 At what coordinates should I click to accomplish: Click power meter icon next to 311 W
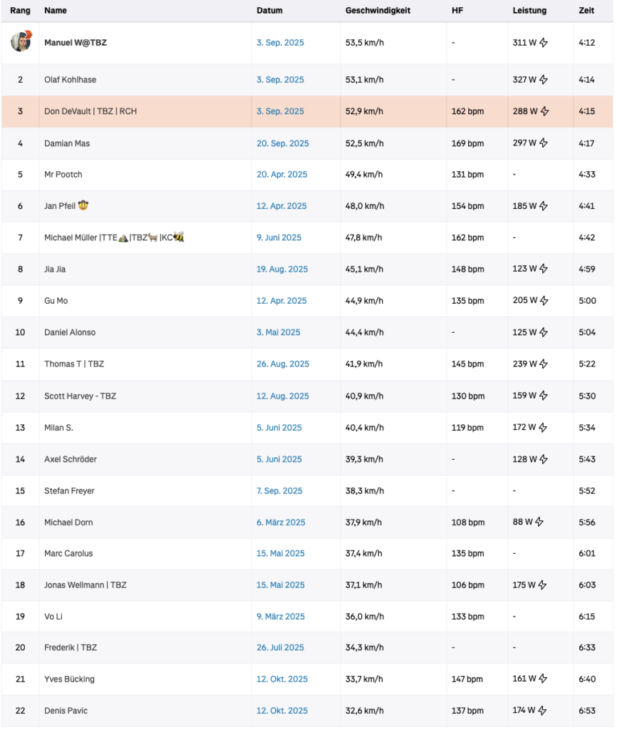coord(544,43)
